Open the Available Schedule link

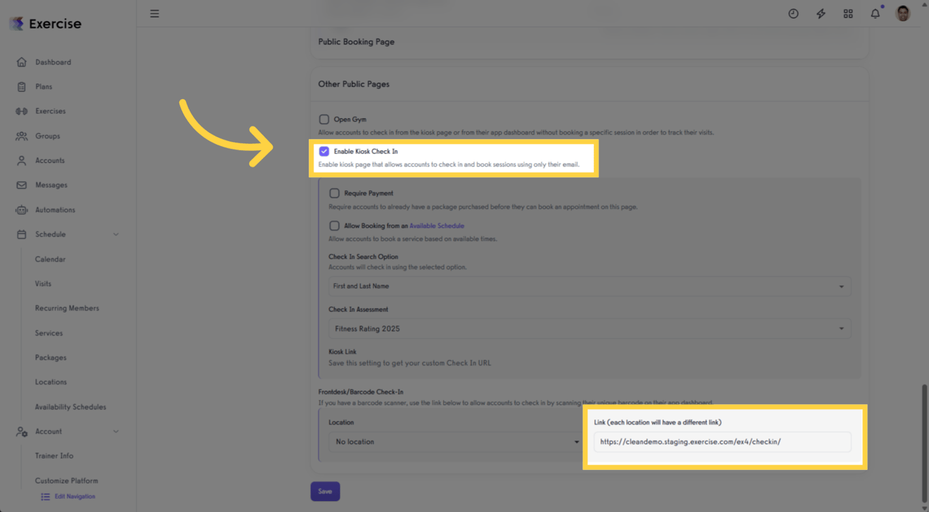click(437, 225)
